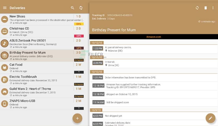218x126 pixels.
Task: Click Amazon badge on Electric Toothbrush row
Action: (79, 84)
